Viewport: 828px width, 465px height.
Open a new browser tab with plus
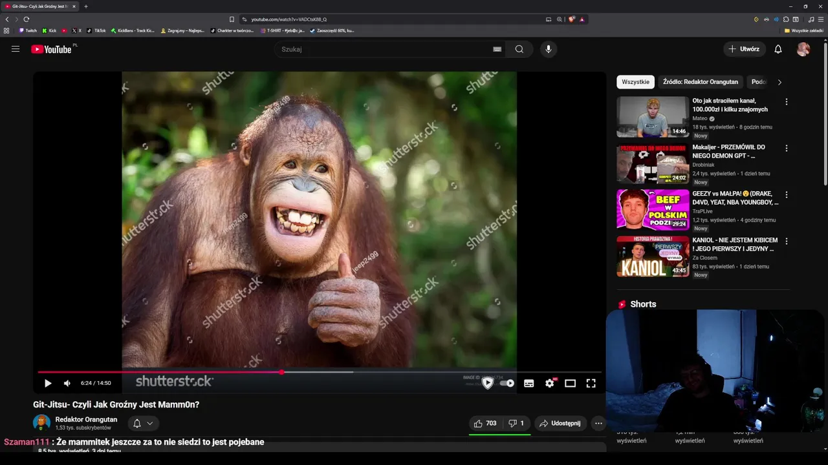85,6
